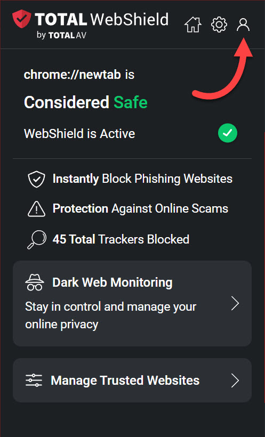Select Protection Against Online Scams text

141,209
